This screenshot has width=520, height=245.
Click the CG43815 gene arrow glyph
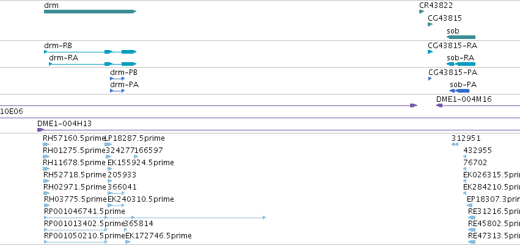click(x=430, y=24)
